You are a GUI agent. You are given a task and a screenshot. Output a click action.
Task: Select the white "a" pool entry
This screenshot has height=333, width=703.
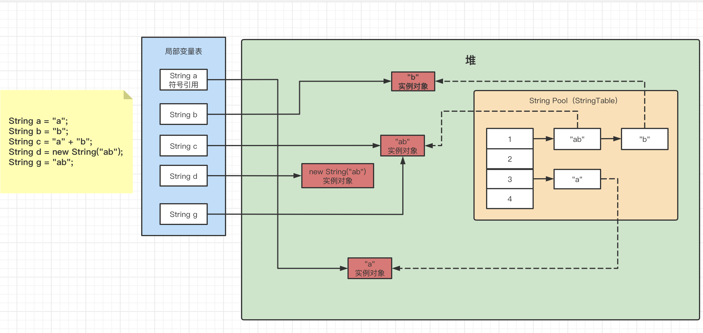(577, 179)
